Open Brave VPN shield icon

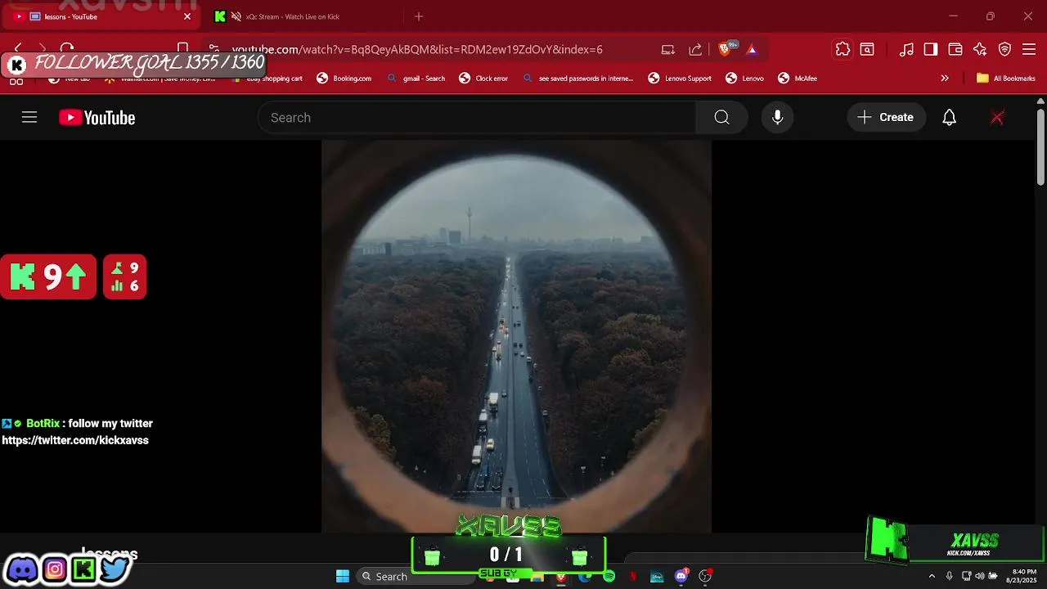(1005, 49)
